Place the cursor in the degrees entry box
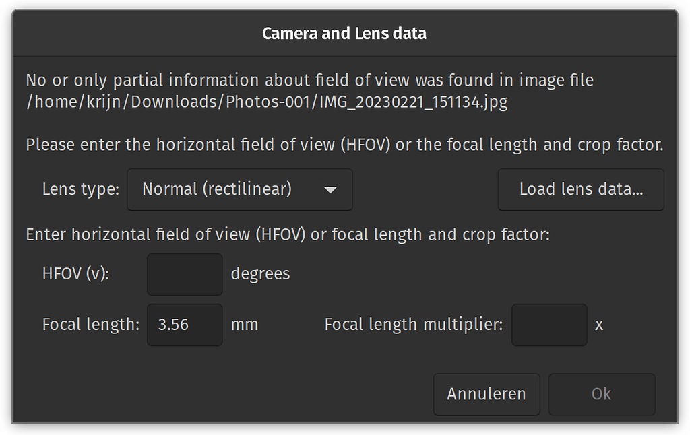 click(x=184, y=274)
